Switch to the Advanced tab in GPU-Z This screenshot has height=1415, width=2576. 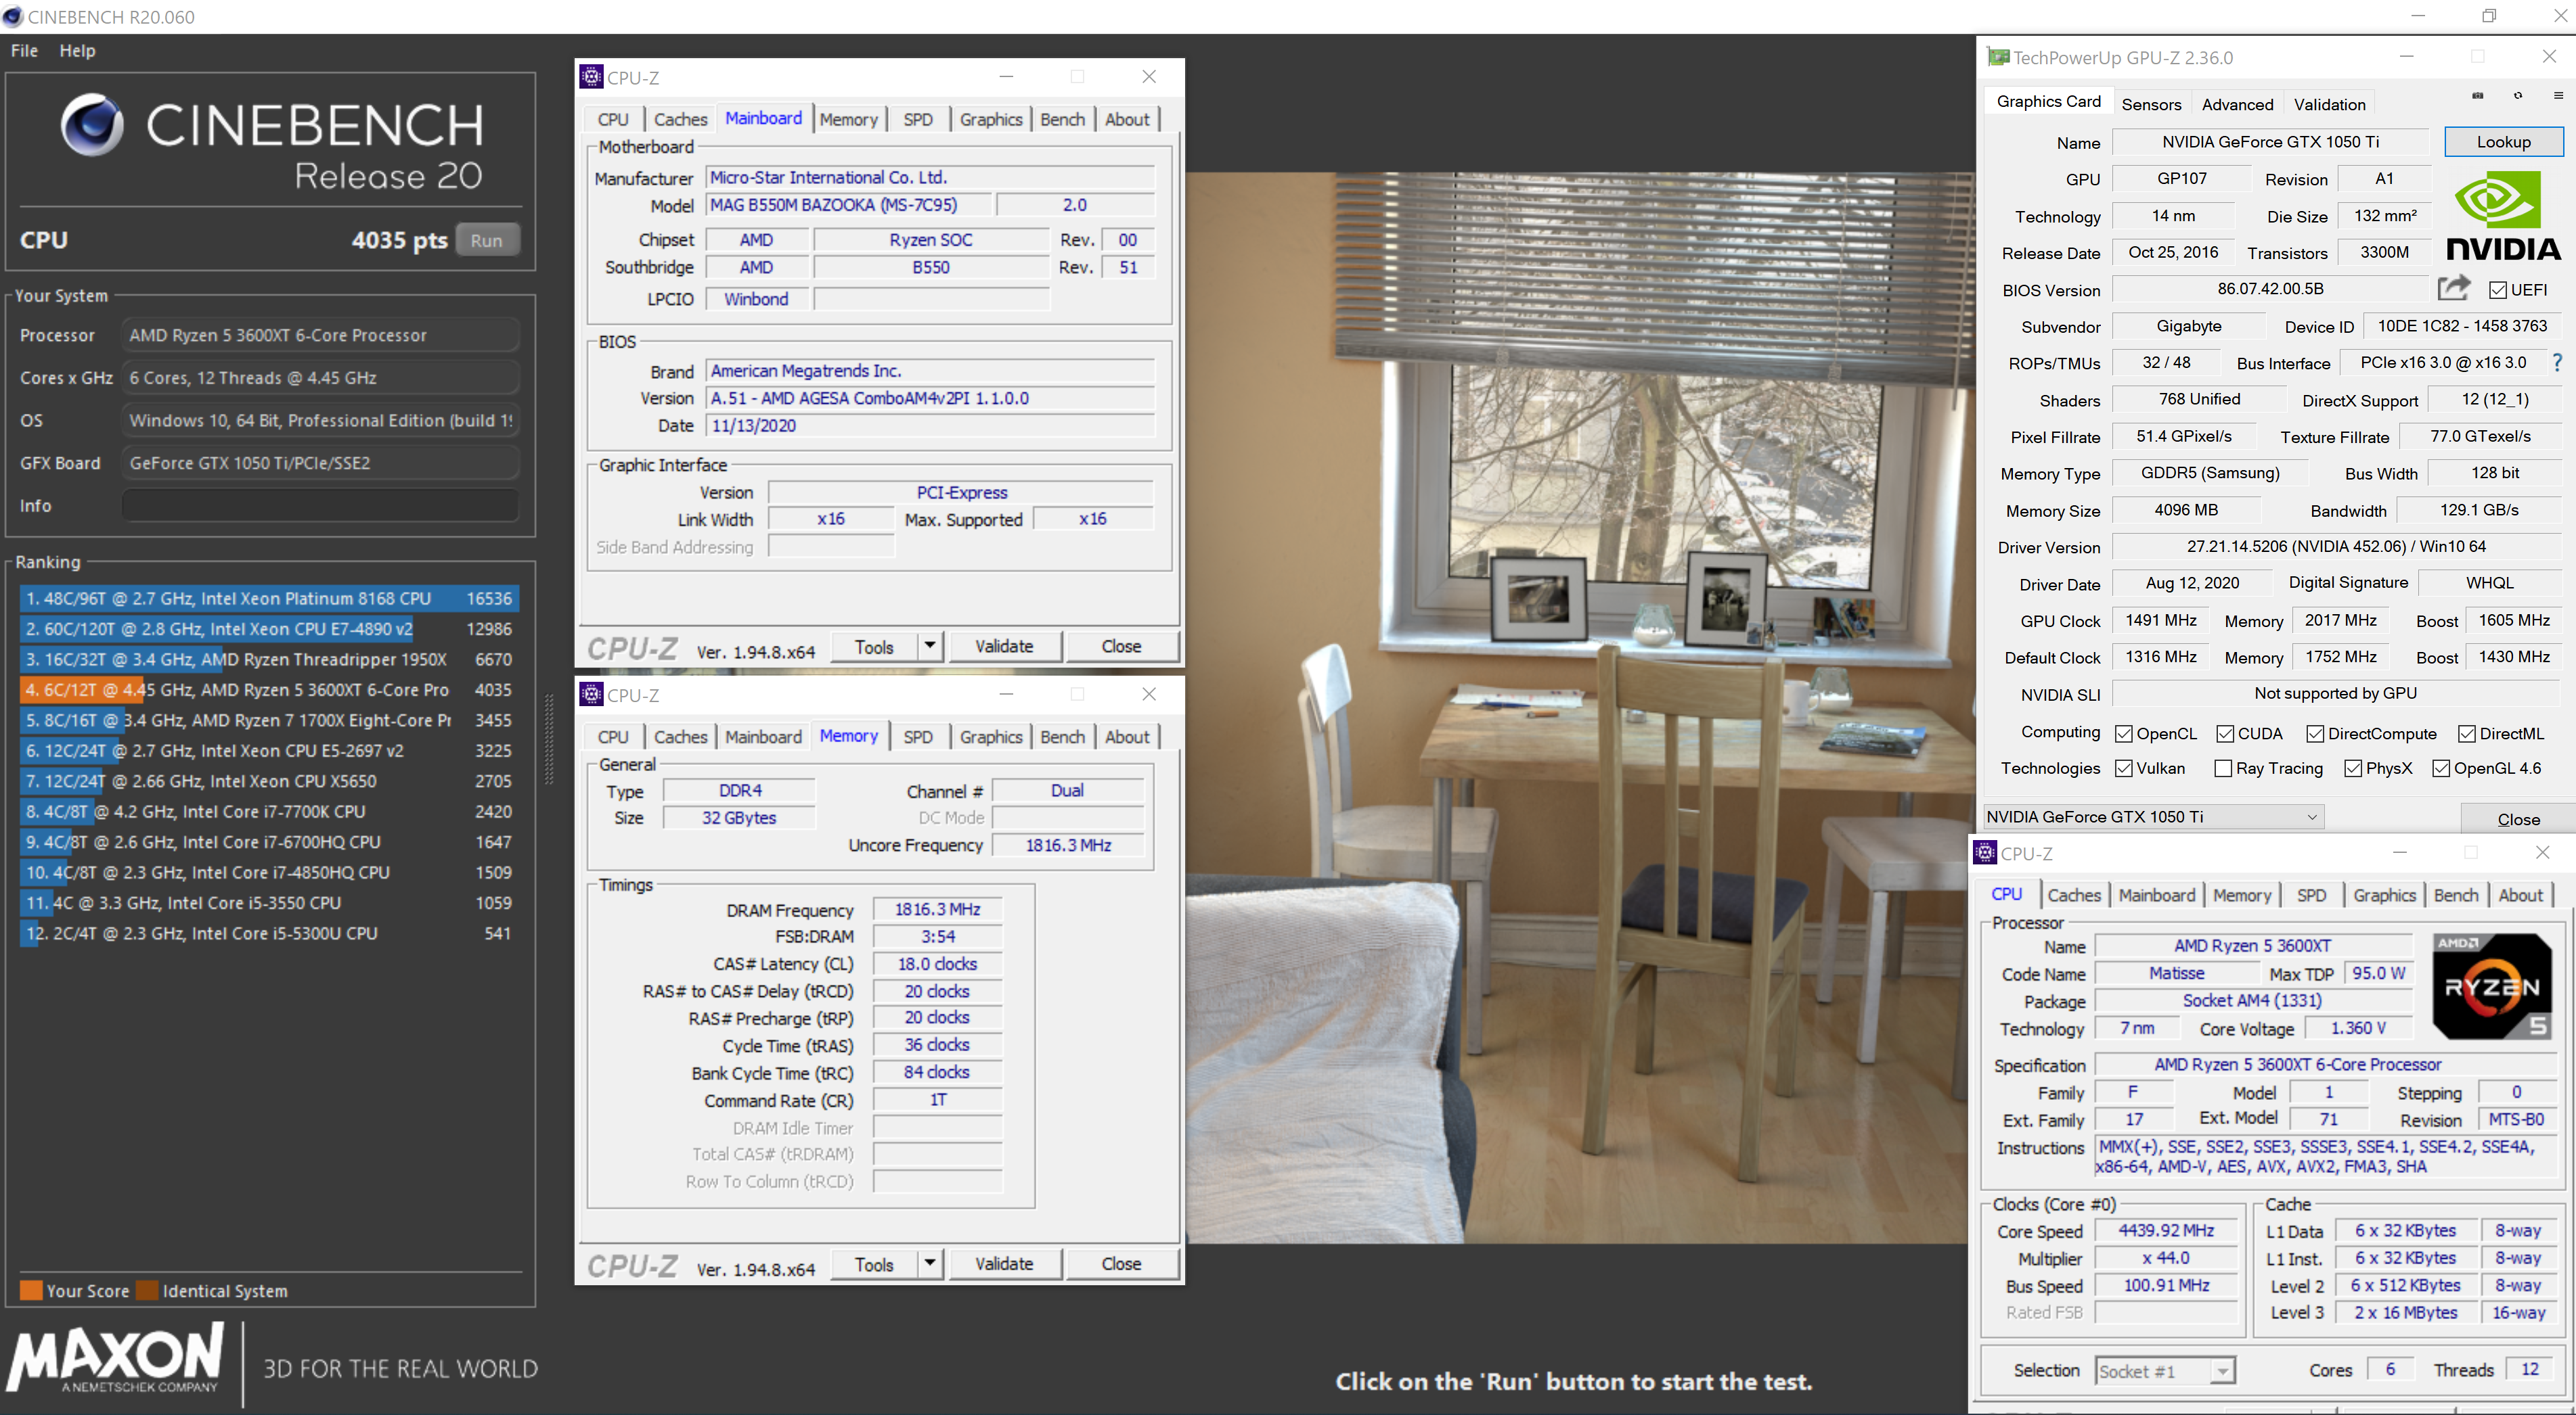click(x=2237, y=104)
